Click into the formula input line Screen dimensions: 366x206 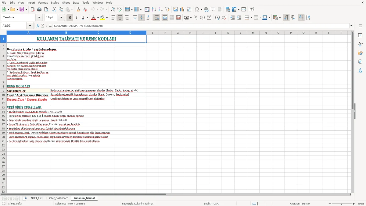(x=201, y=26)
